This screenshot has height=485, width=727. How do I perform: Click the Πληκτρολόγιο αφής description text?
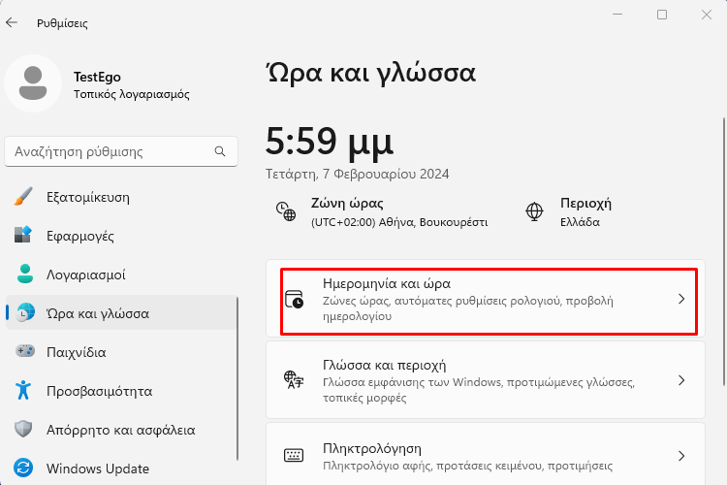[x=468, y=466]
